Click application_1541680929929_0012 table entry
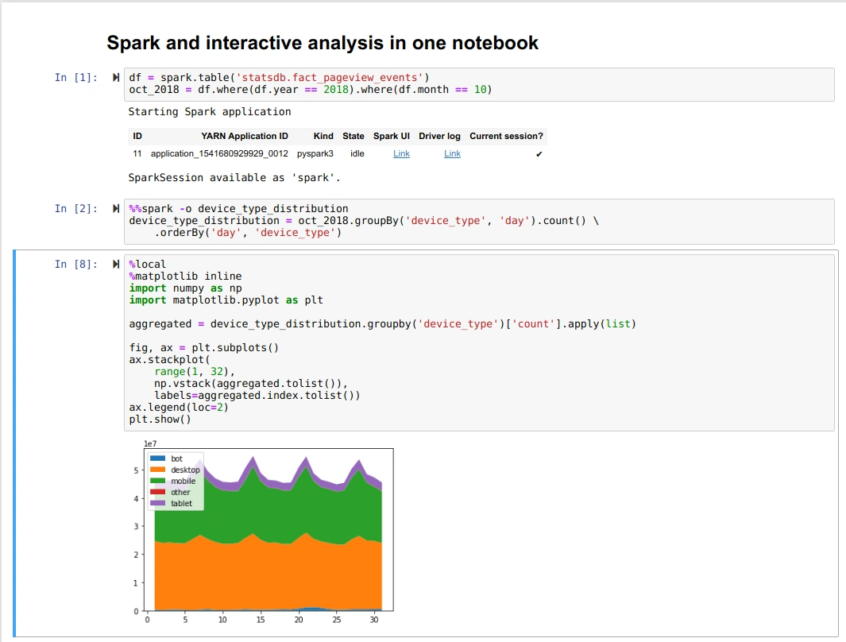 click(x=219, y=154)
